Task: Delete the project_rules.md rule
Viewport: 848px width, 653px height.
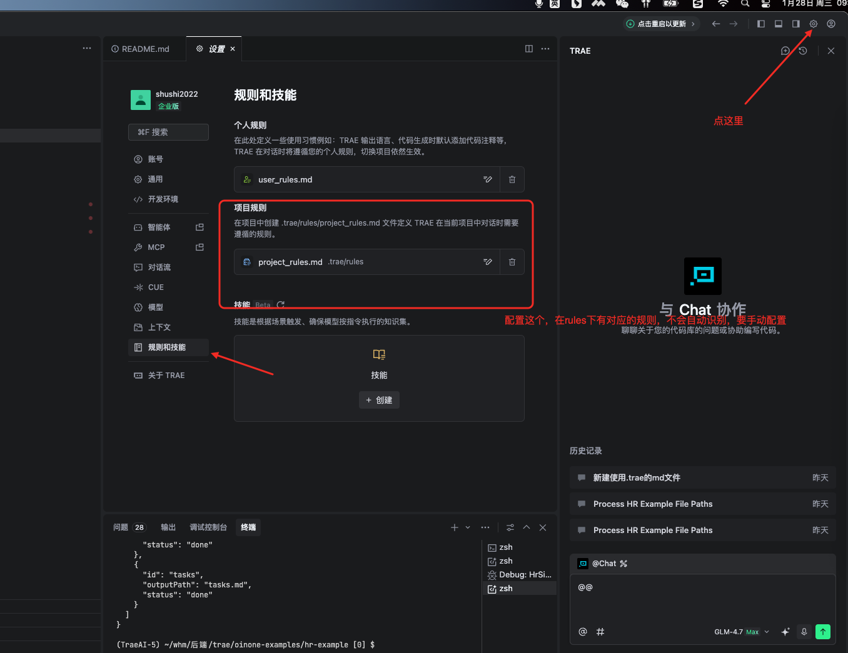Action: pos(512,262)
